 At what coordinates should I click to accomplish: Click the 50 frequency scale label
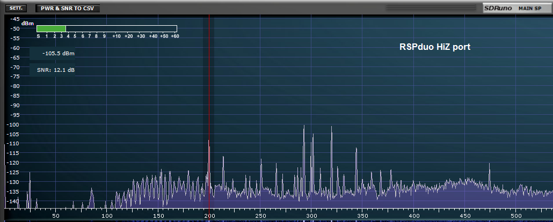[55, 216]
